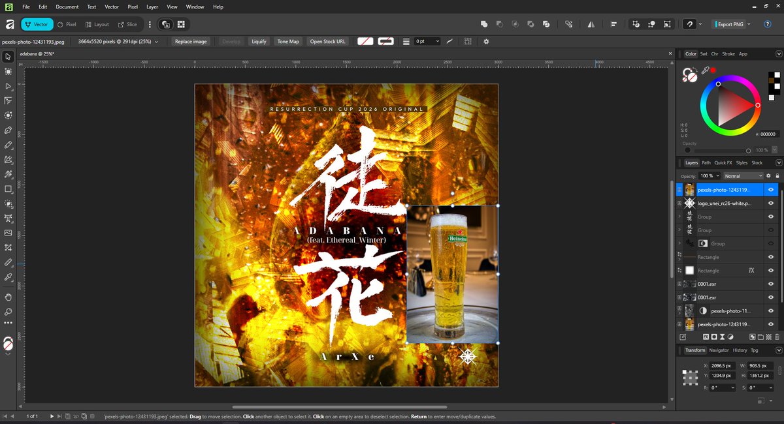
Task: Select the Pen tool
Action: 8,130
